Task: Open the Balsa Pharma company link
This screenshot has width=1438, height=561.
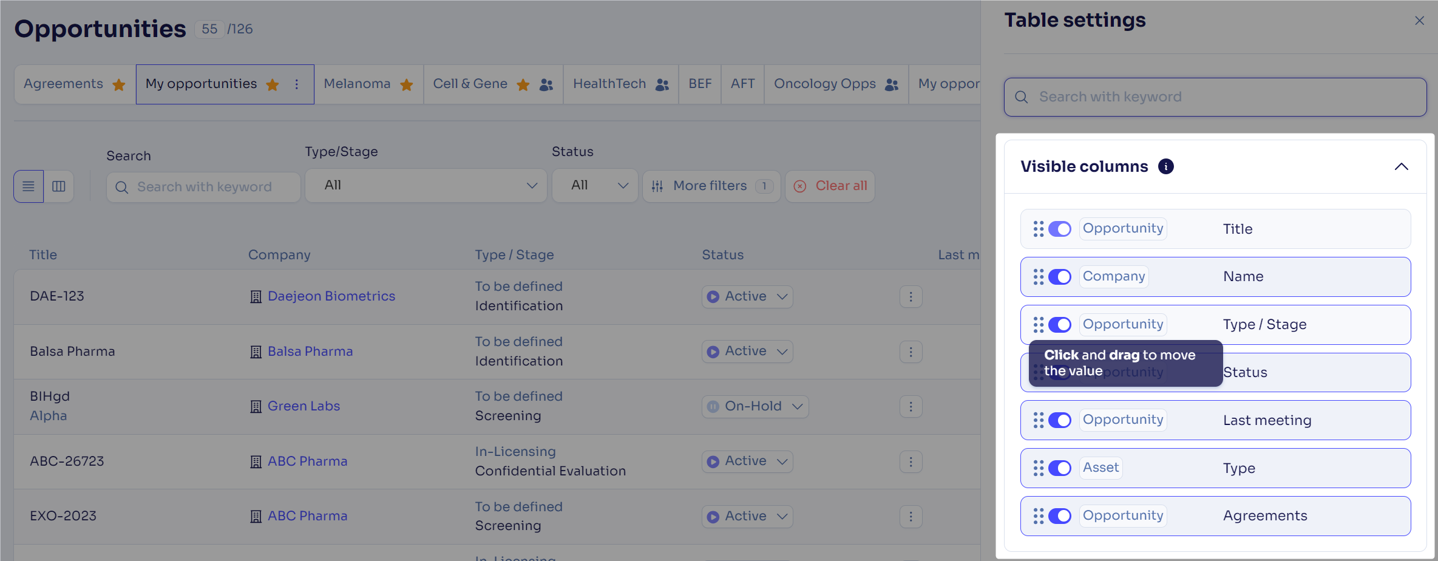Action: tap(310, 352)
